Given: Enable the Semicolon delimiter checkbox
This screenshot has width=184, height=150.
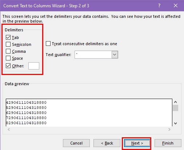Looking at the screenshot, I should 8,44.
